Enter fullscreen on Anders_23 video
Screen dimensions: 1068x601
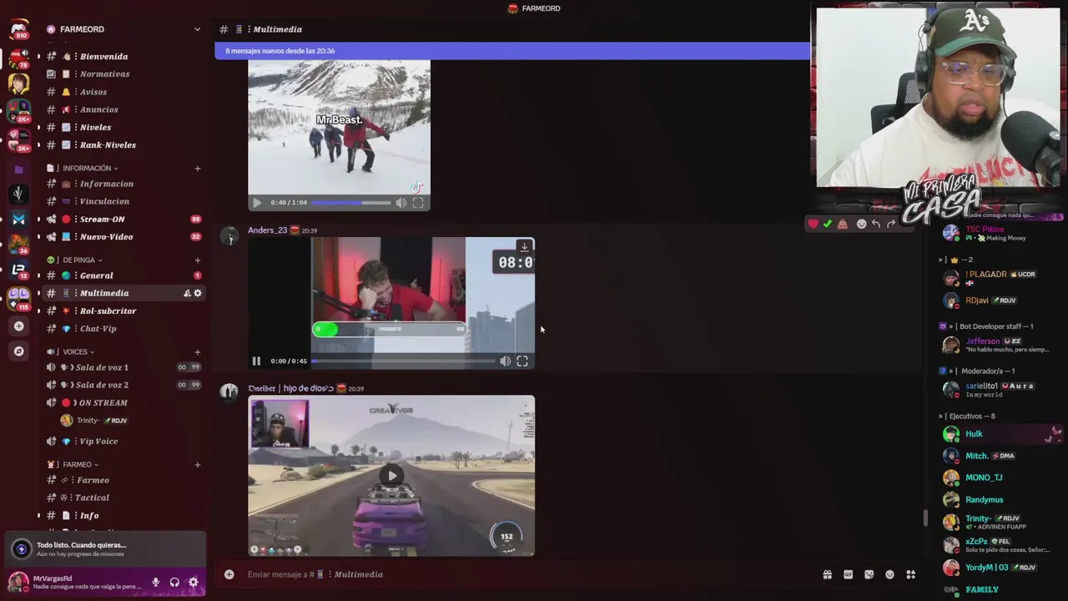click(x=522, y=361)
